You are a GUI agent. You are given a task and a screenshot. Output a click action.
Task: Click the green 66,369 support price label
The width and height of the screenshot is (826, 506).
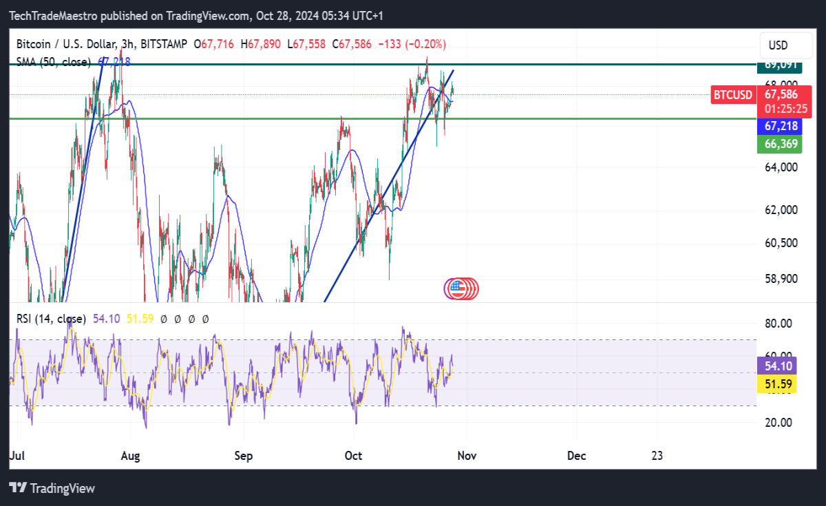coord(780,144)
